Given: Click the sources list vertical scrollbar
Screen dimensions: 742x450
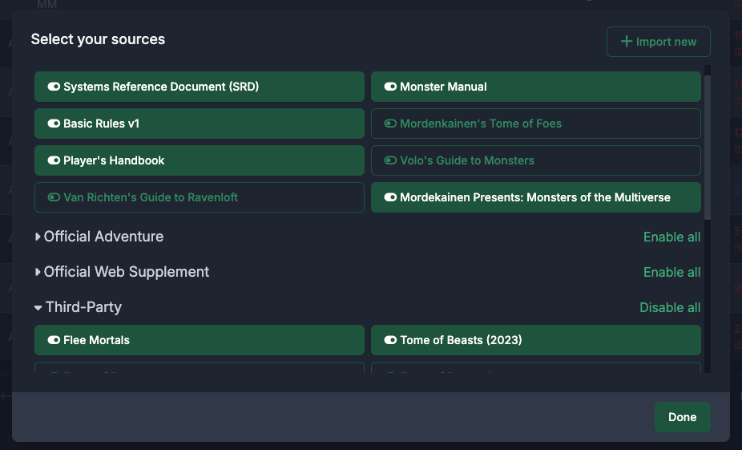Looking at the screenshot, I should coord(707,144).
